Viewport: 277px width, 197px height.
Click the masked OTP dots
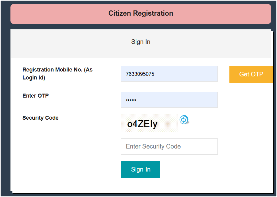(131, 100)
